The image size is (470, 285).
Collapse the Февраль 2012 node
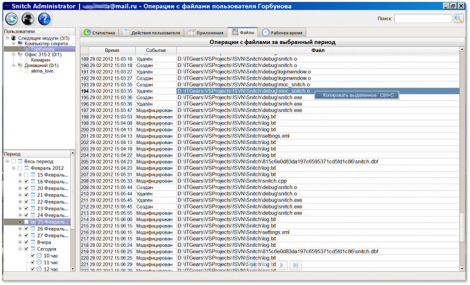[x=14, y=168]
